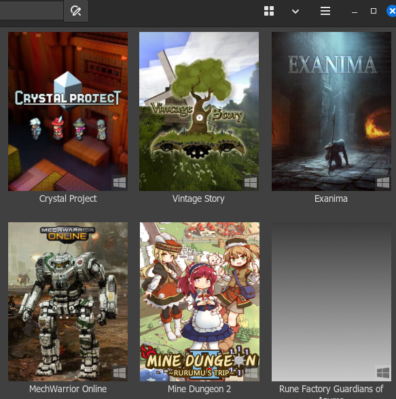Click the search input field
Screen dimensions: 396x399
pyautogui.click(x=31, y=10)
